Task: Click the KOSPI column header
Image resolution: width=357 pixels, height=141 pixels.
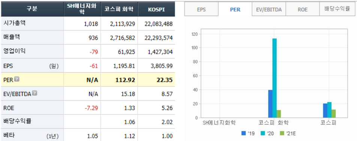Action: [x=156, y=9]
